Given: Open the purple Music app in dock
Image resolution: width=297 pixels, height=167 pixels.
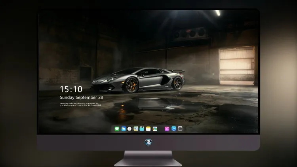Looking at the screenshot, I should (x=167, y=129).
